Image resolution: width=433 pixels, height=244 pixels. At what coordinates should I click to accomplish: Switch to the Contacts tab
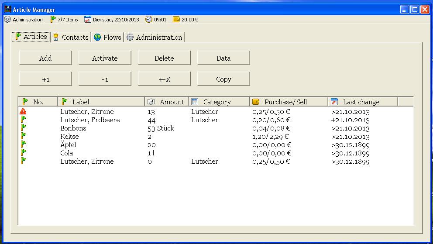[x=71, y=37]
